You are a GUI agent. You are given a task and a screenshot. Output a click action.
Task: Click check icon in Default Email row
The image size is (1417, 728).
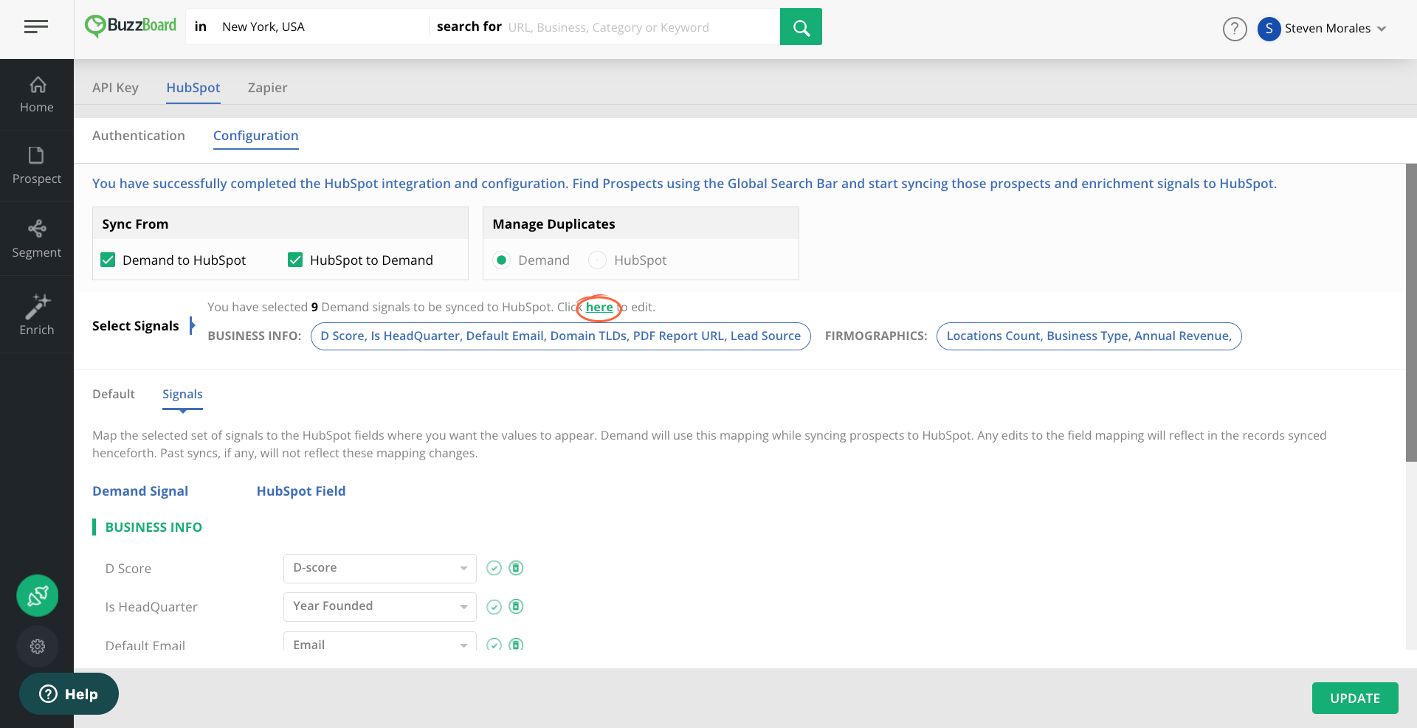coord(494,644)
